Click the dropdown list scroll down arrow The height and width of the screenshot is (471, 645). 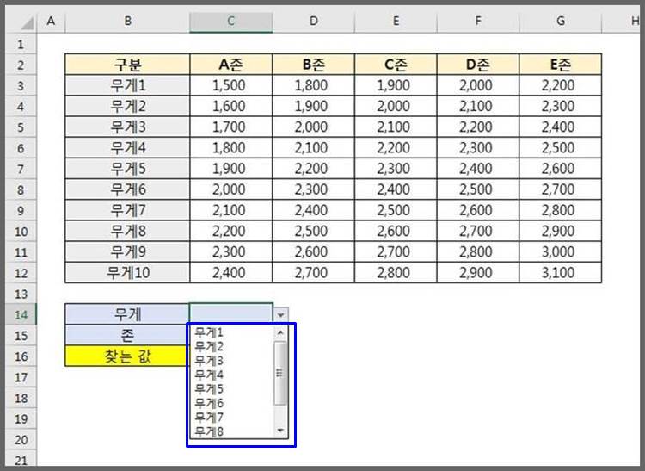pyautogui.click(x=280, y=431)
